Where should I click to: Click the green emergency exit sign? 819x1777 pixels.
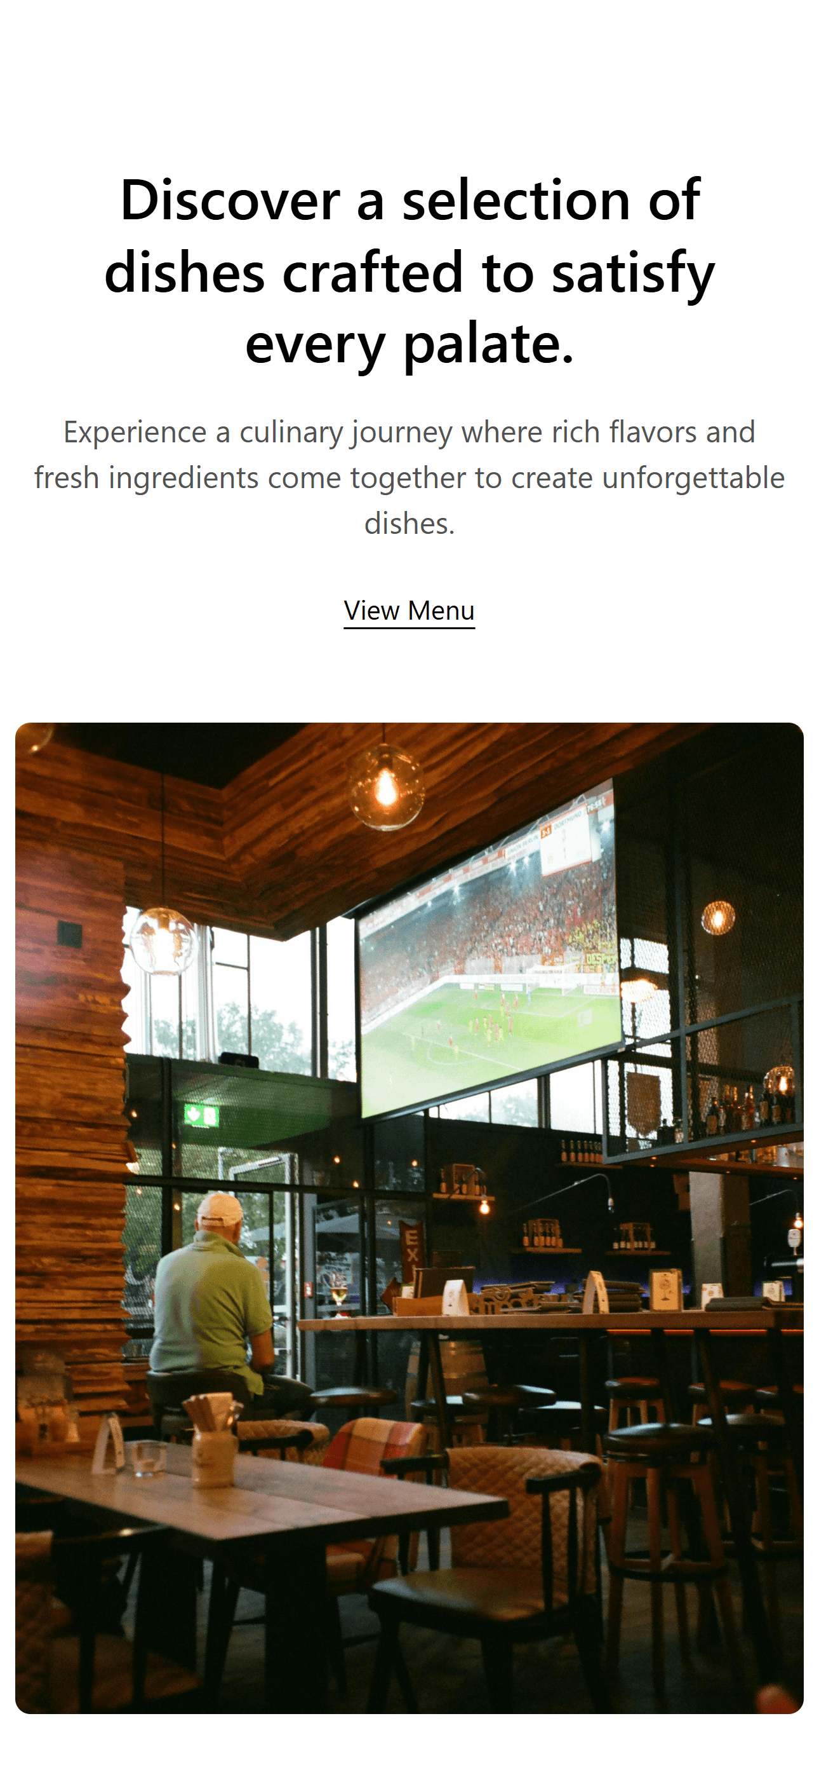pyautogui.click(x=201, y=1115)
